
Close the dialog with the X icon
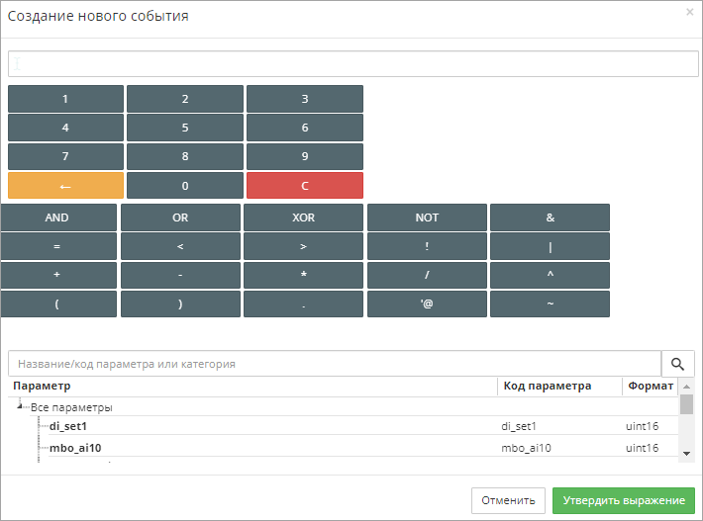click(x=689, y=13)
